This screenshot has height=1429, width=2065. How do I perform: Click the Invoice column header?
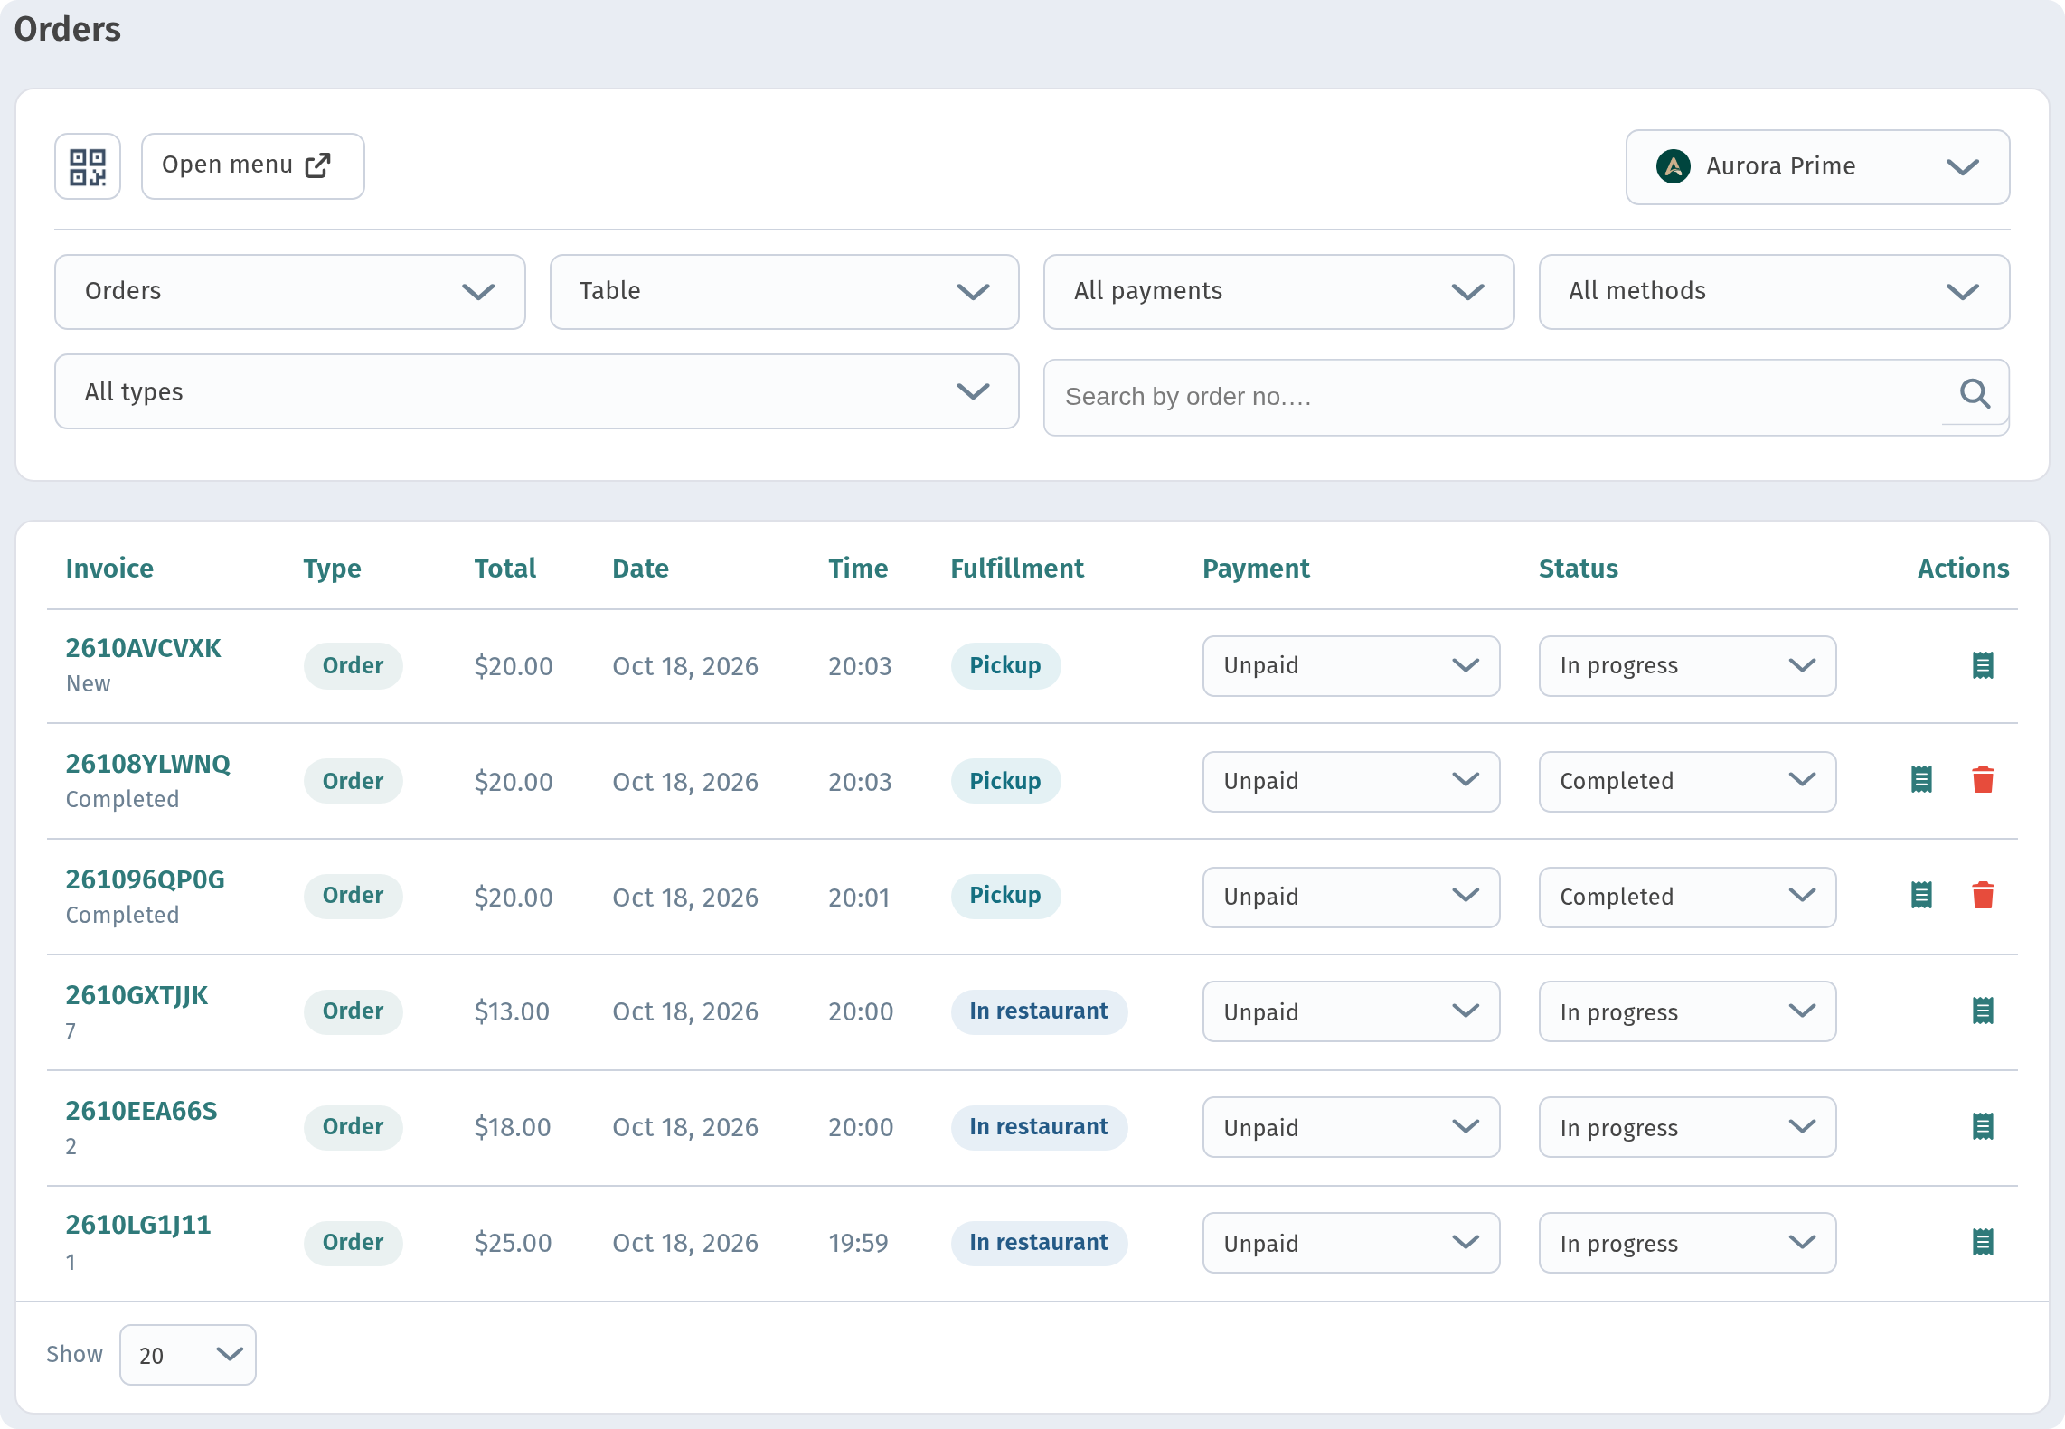pos(109,569)
